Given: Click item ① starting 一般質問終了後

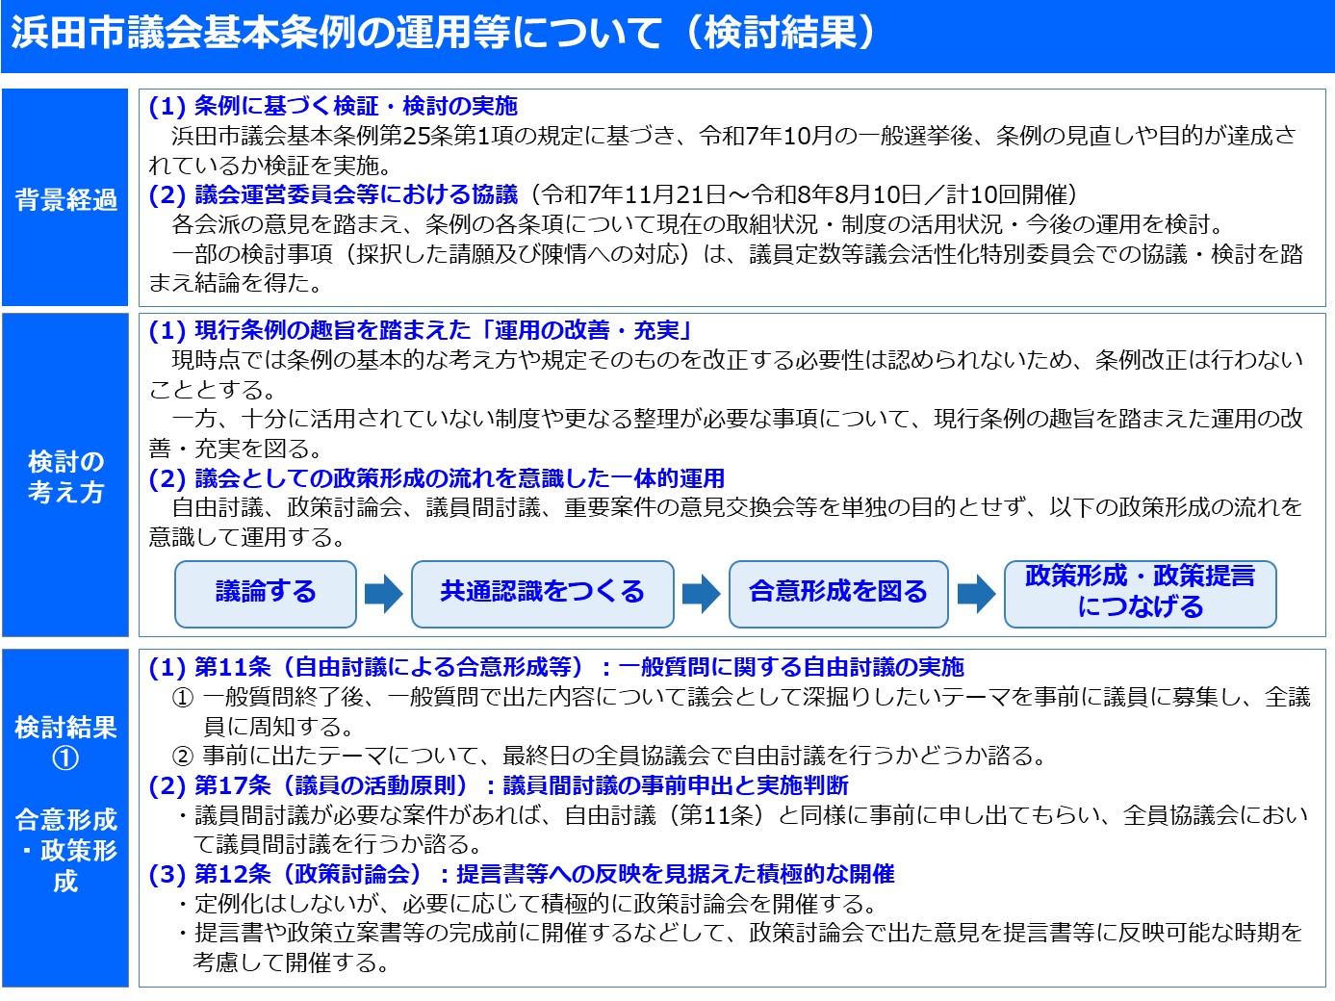Looking at the screenshot, I should [x=741, y=711].
